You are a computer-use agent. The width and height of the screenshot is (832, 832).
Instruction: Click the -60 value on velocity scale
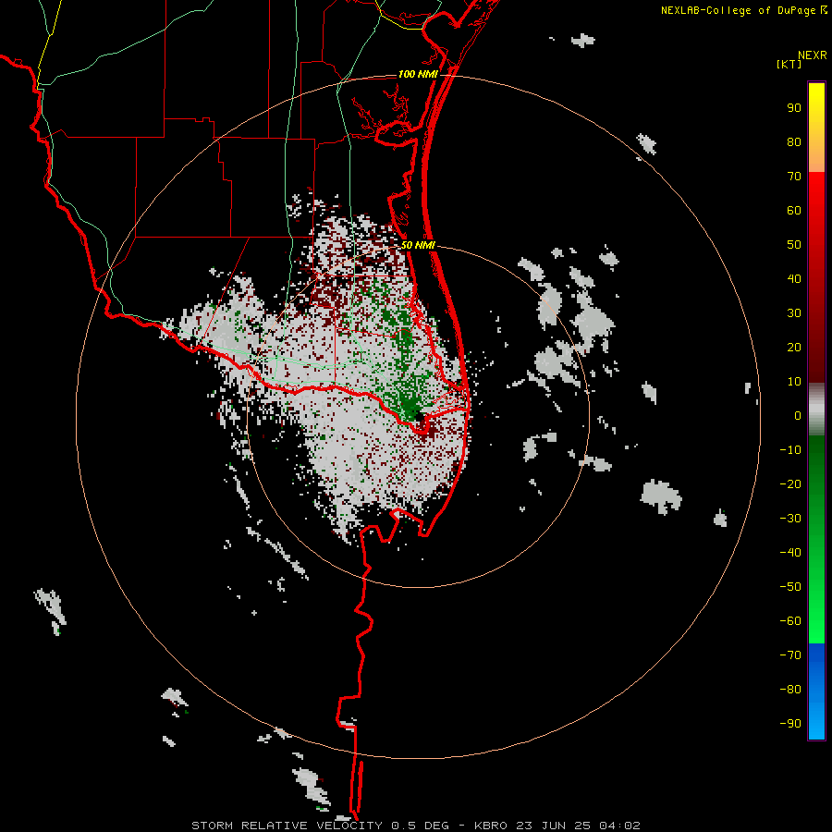click(790, 621)
